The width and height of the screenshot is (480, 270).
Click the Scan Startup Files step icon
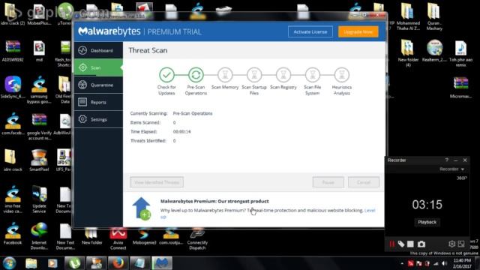254,75
